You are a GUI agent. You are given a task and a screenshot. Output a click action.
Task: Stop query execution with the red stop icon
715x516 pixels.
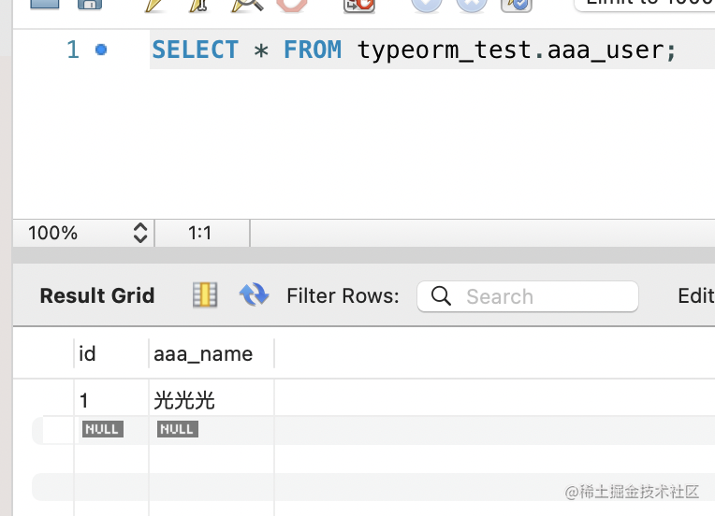click(x=292, y=4)
